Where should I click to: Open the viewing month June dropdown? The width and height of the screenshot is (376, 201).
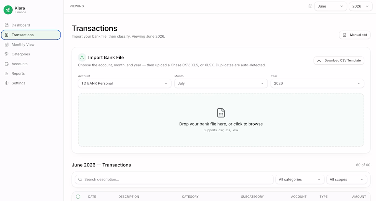pyautogui.click(x=331, y=6)
